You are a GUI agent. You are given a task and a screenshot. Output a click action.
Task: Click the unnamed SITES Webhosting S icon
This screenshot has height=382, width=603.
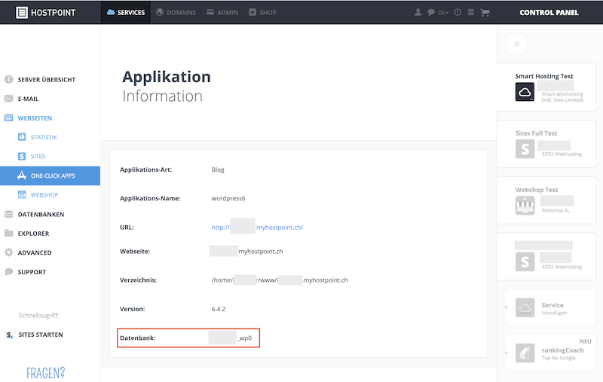[x=525, y=261]
